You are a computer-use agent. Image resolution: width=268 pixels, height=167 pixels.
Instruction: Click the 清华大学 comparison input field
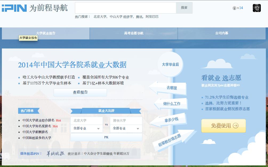click(126, 121)
